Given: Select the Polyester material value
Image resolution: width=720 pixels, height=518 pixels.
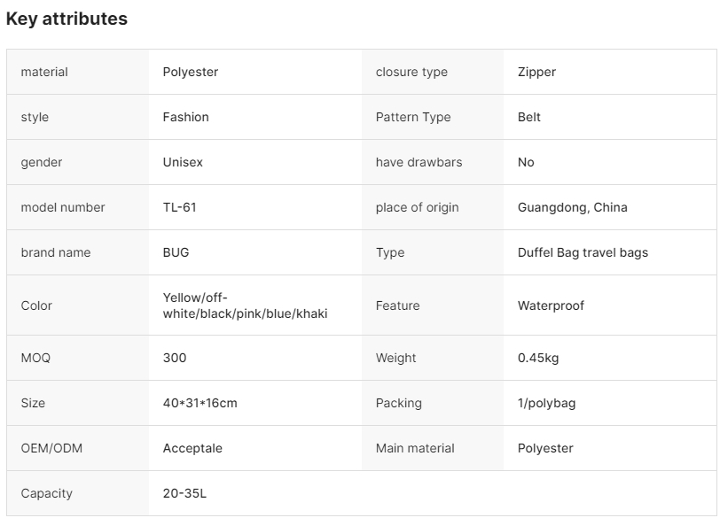Looking at the screenshot, I should (x=191, y=72).
